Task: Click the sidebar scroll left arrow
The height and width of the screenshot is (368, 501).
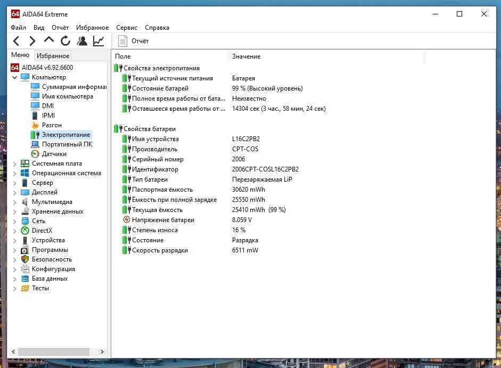Action: (x=13, y=351)
